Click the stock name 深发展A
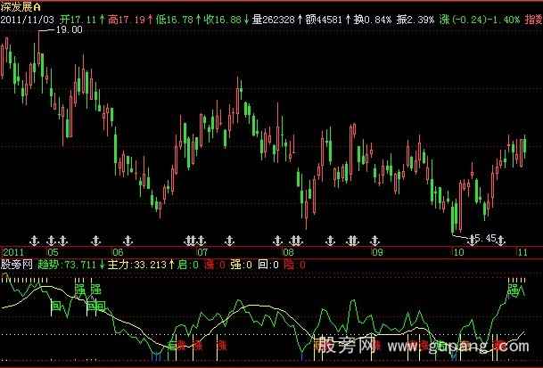The image size is (543, 368). click(21, 6)
